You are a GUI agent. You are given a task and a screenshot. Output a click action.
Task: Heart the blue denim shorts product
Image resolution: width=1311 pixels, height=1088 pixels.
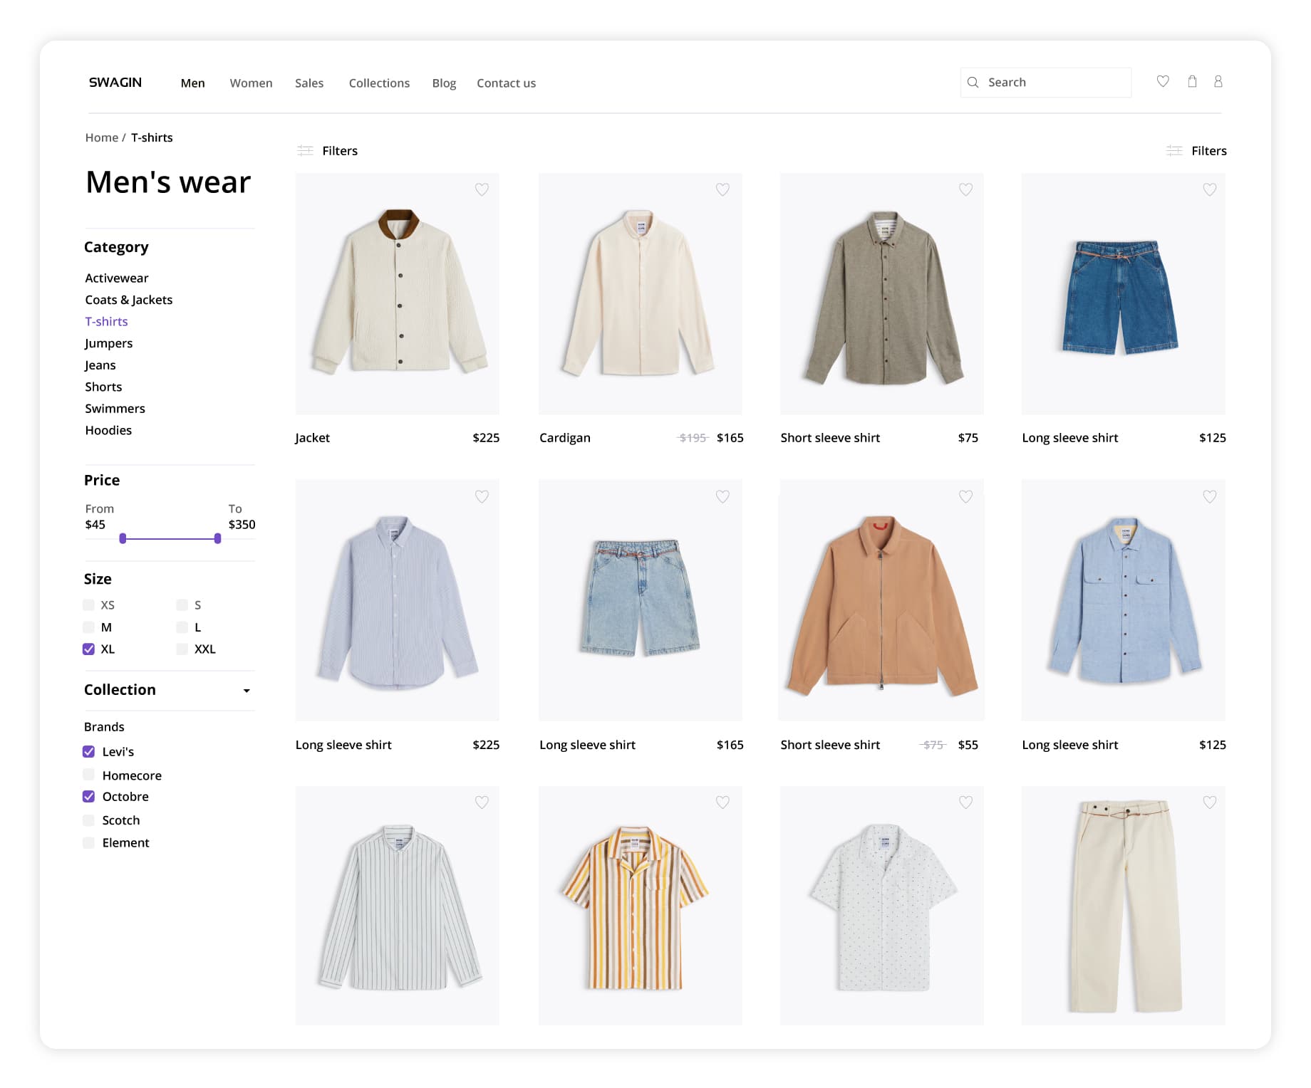point(1209,189)
